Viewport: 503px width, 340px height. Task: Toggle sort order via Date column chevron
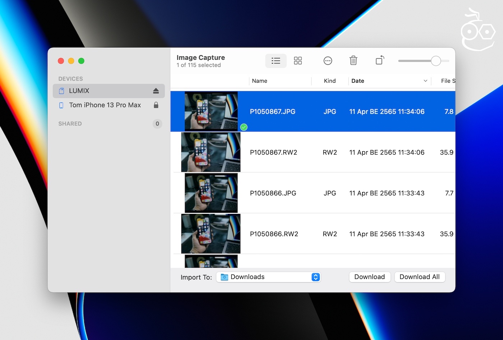(425, 81)
